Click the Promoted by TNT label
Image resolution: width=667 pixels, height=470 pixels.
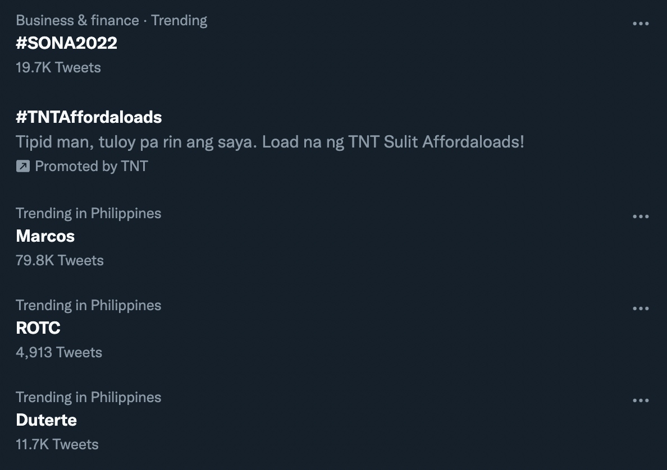point(92,166)
